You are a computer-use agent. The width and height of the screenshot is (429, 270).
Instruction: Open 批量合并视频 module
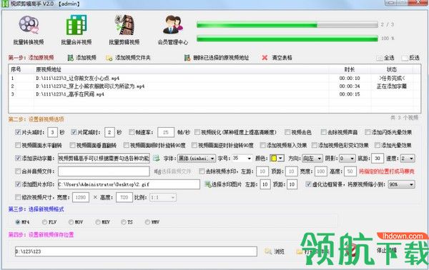[77, 30]
